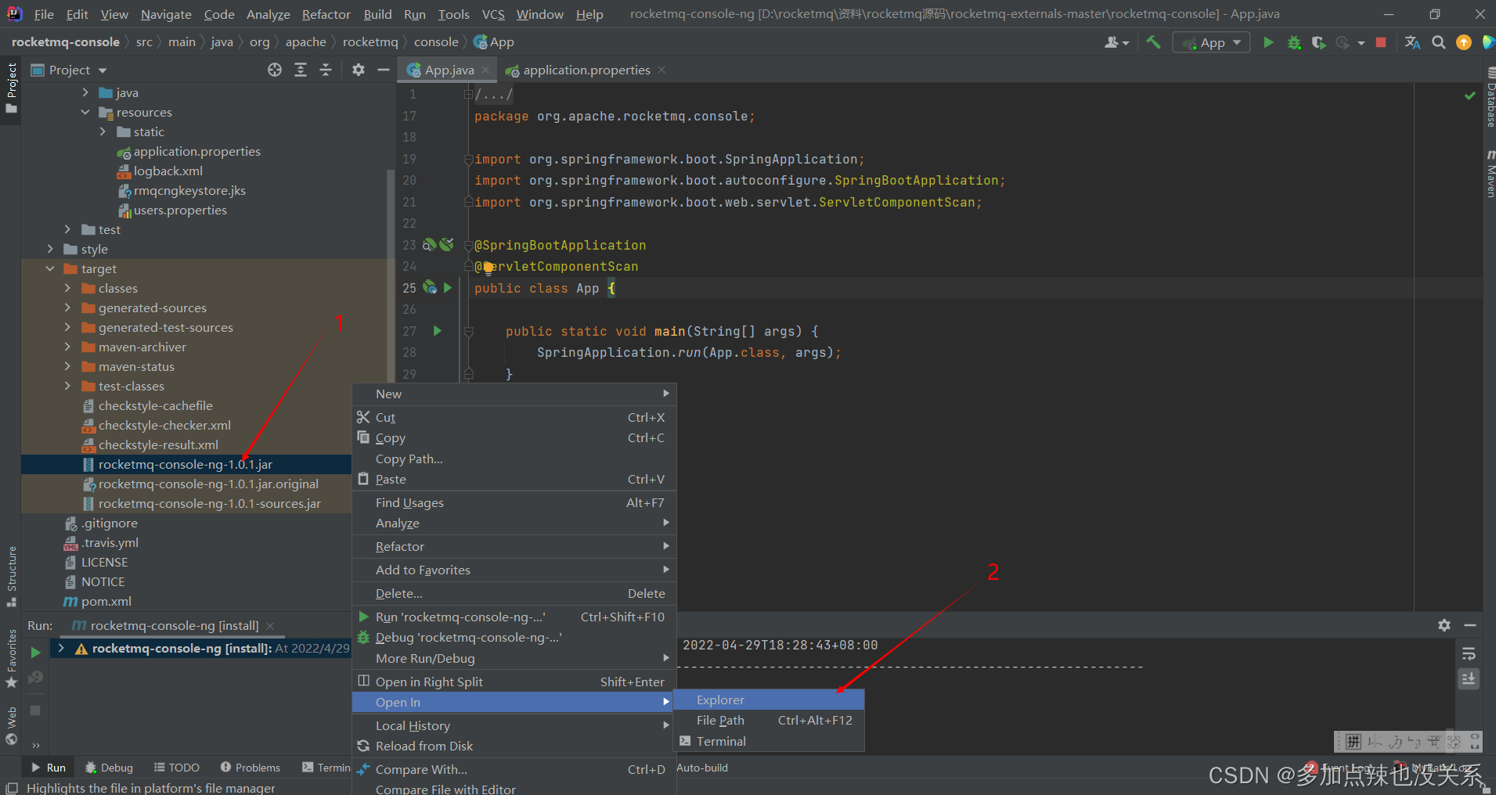The image size is (1496, 795).
Task: Close the rocketmq-console-ng [install] run tab
Action: [x=270, y=625]
